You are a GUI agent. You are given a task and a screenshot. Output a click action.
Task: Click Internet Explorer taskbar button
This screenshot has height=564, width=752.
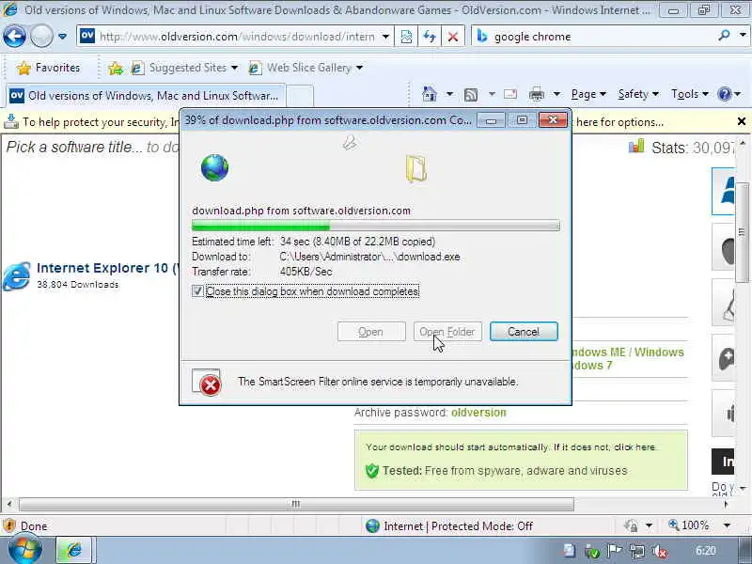click(x=74, y=550)
